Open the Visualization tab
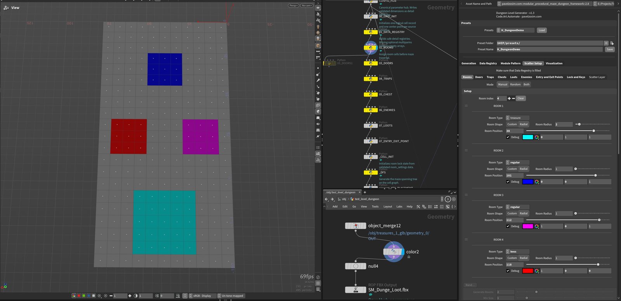 point(554,64)
